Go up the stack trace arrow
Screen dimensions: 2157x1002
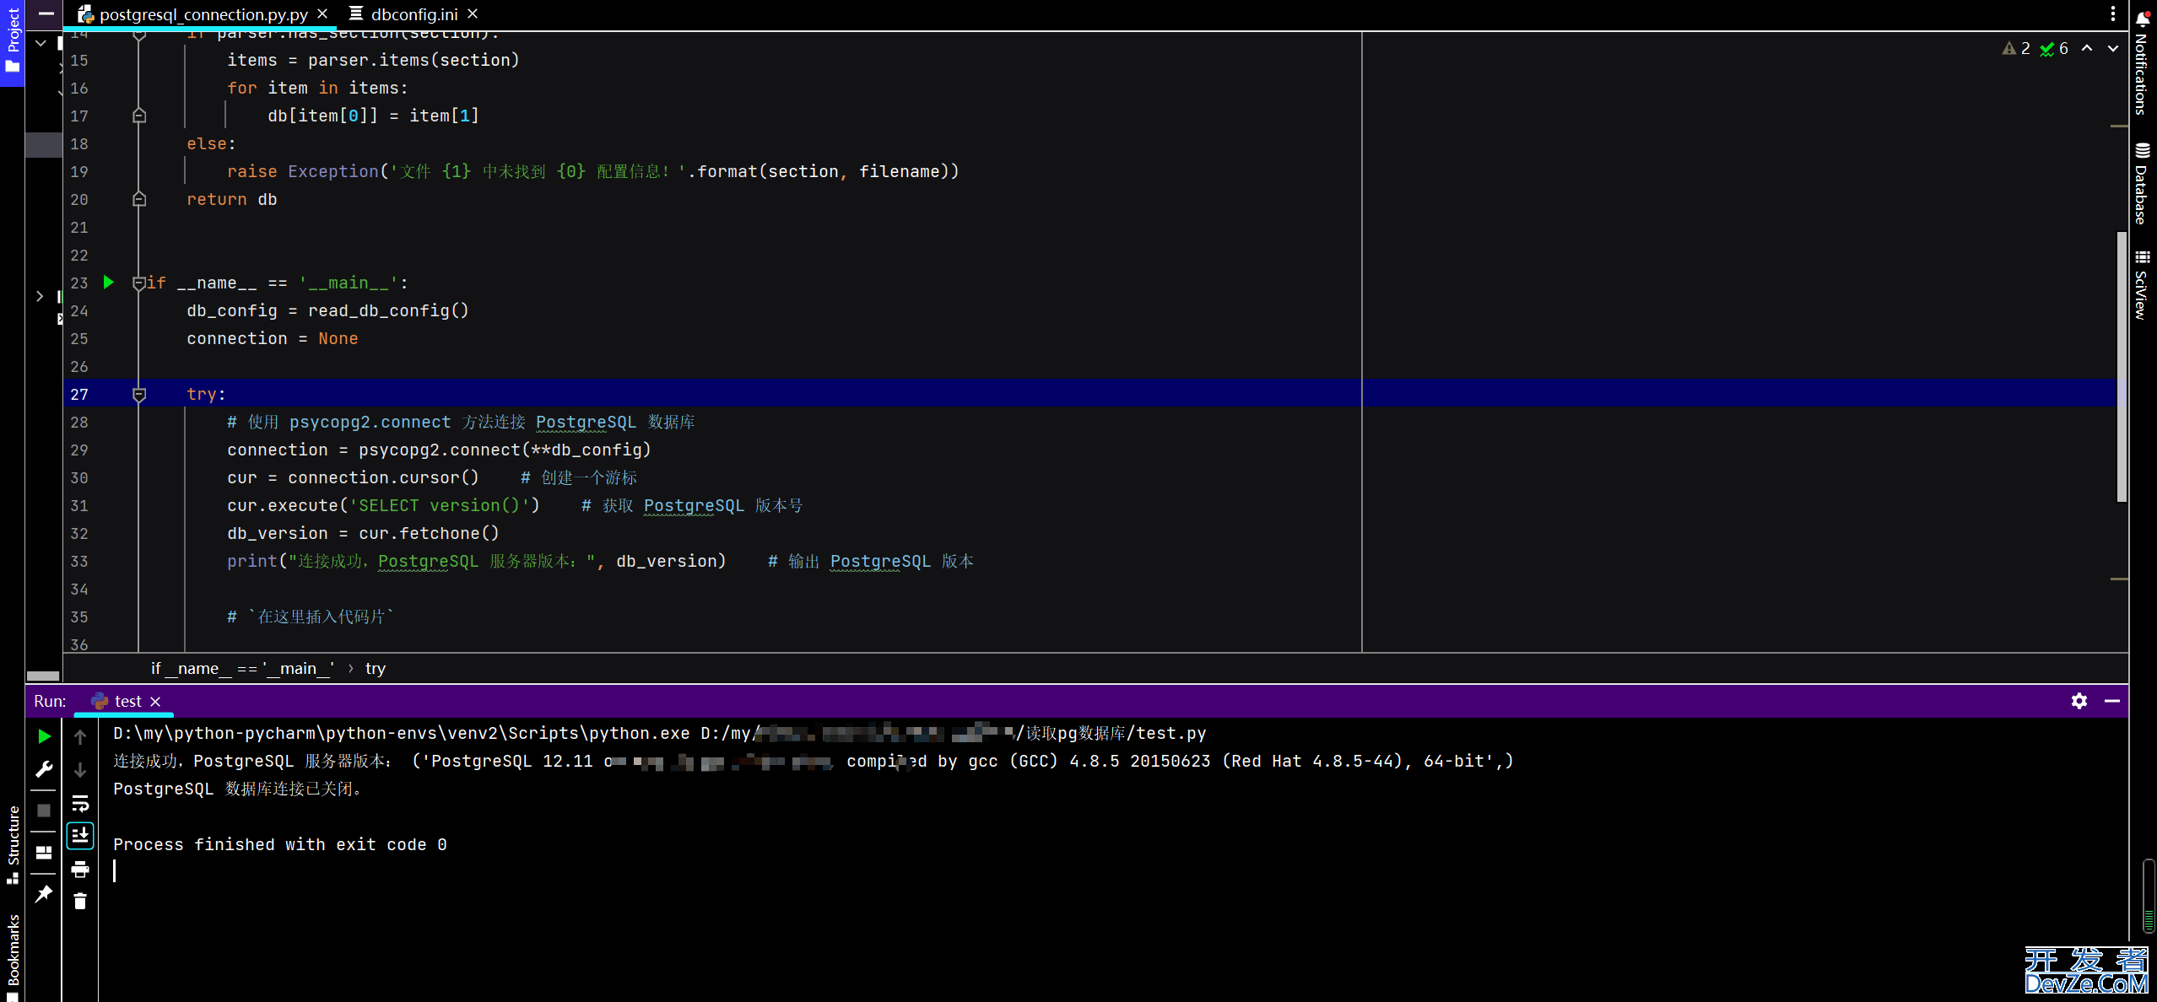80,736
